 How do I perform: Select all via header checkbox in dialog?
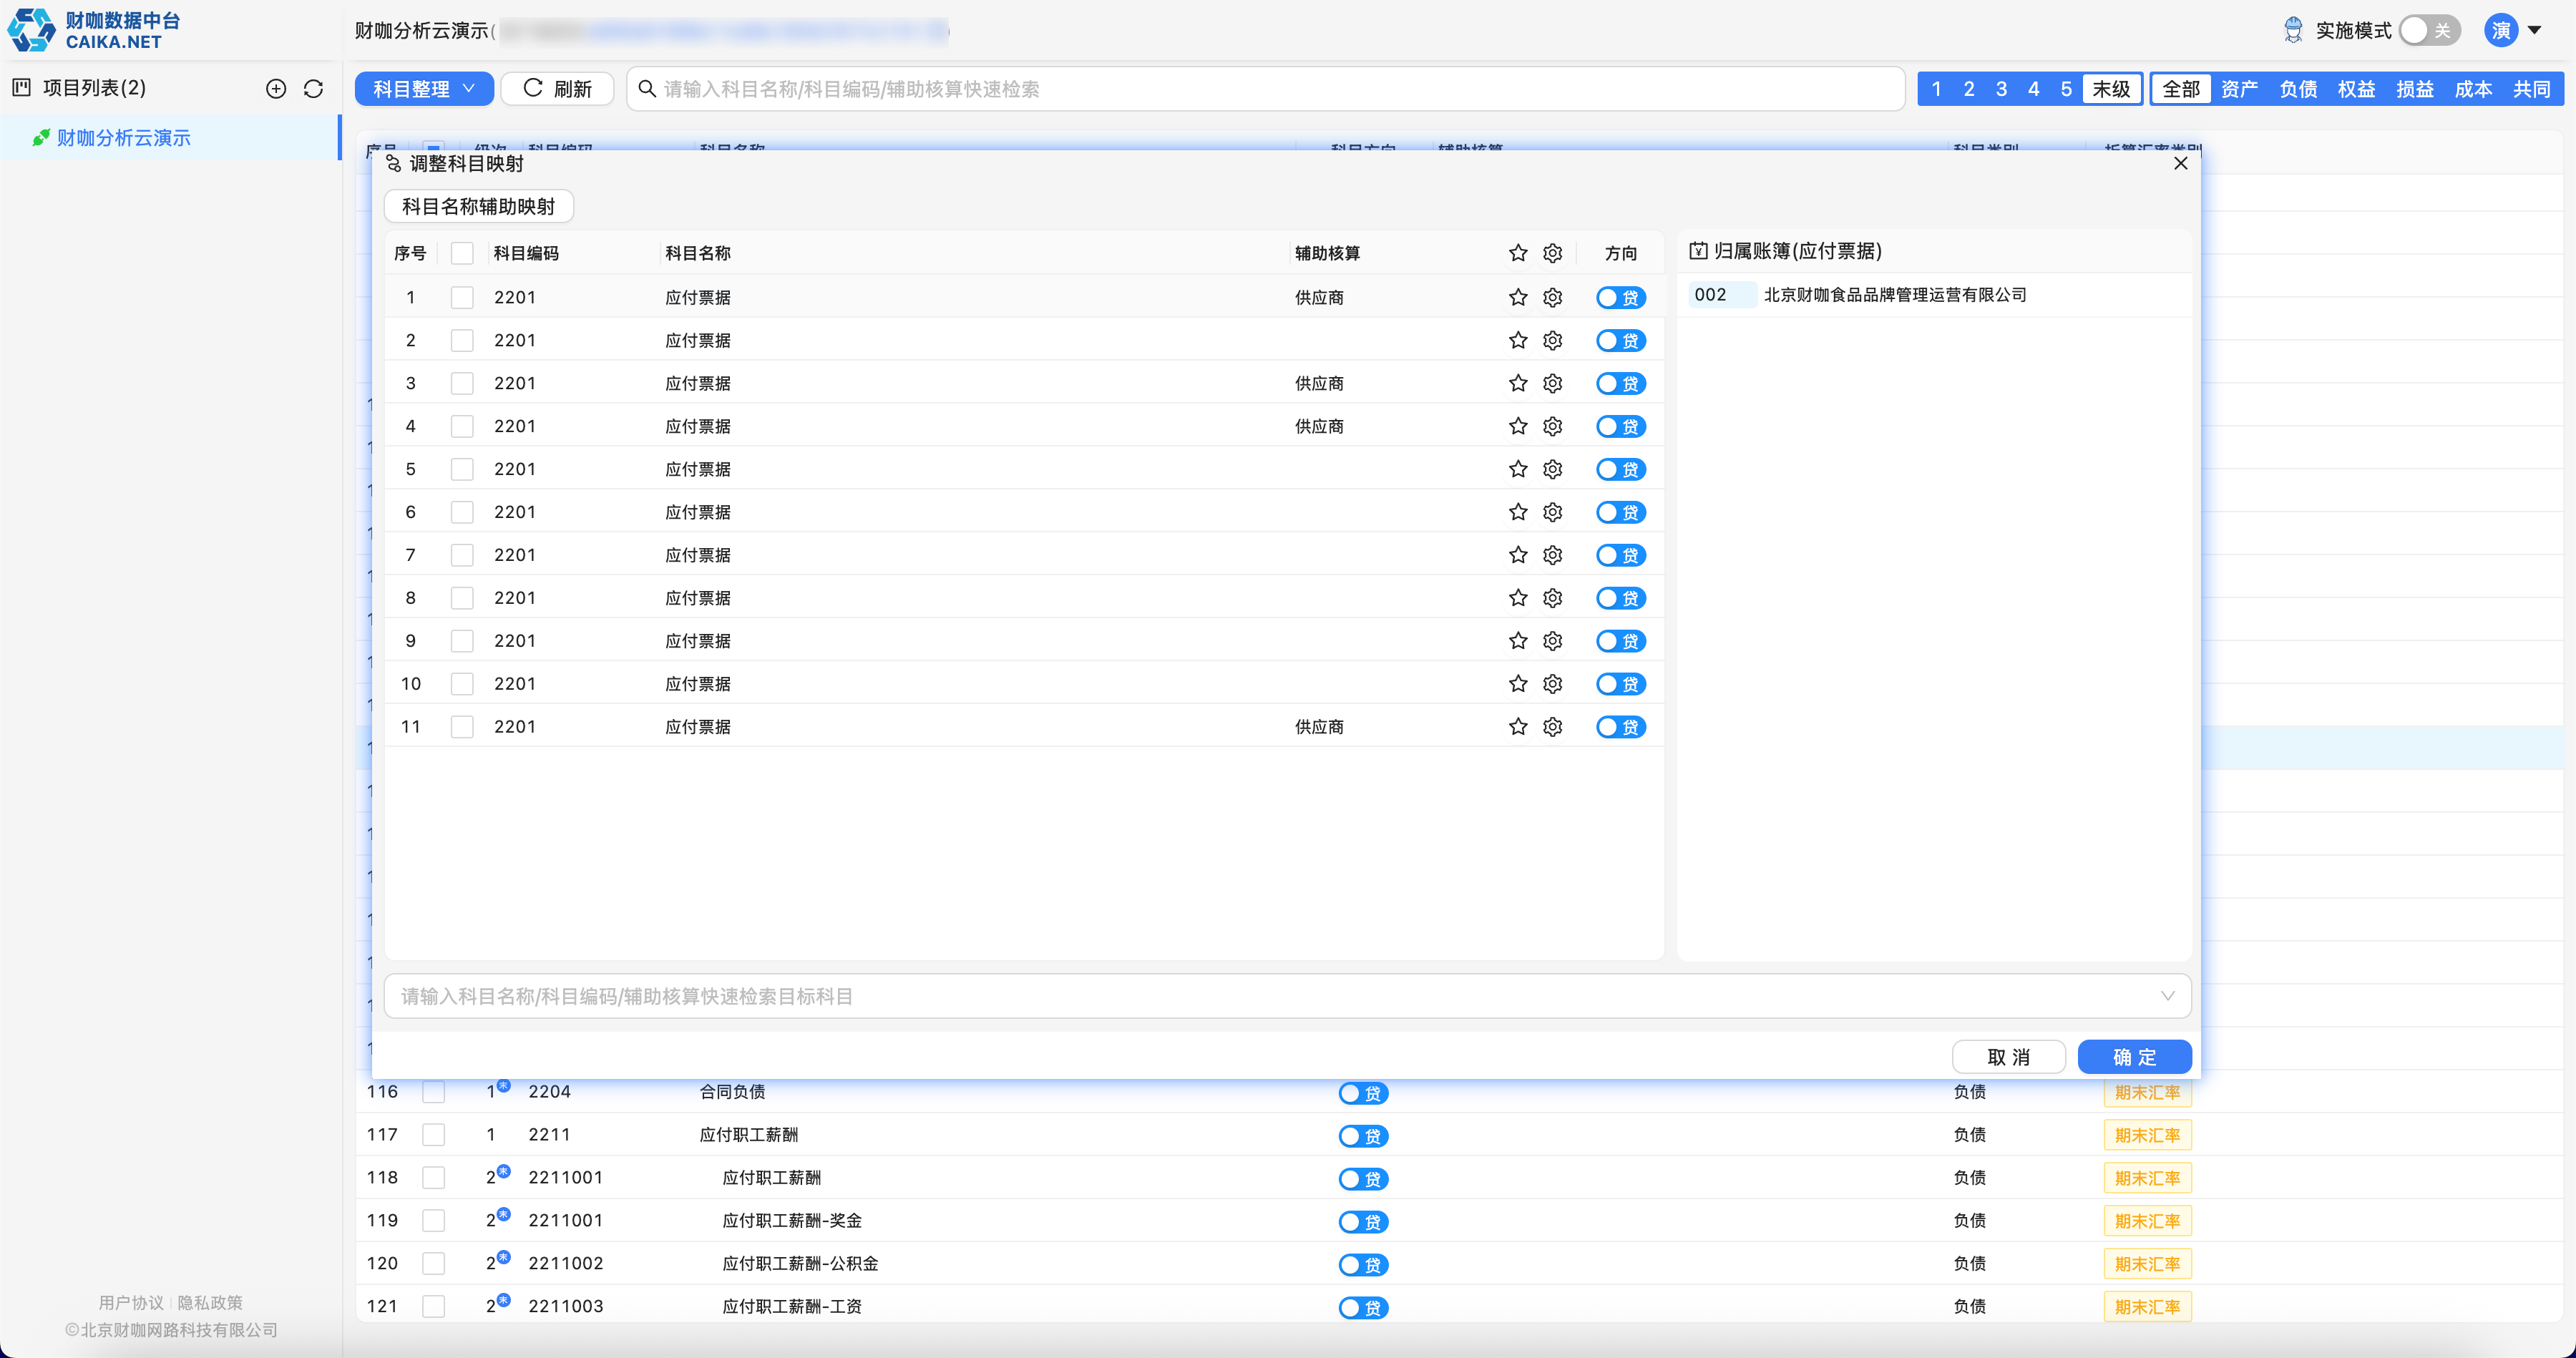461,253
